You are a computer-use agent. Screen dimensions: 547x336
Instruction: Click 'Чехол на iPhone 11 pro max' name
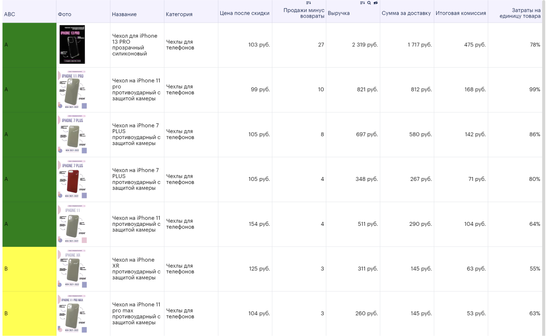136,313
